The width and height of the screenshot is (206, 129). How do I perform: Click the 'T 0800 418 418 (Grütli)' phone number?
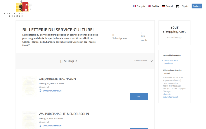click(172, 86)
